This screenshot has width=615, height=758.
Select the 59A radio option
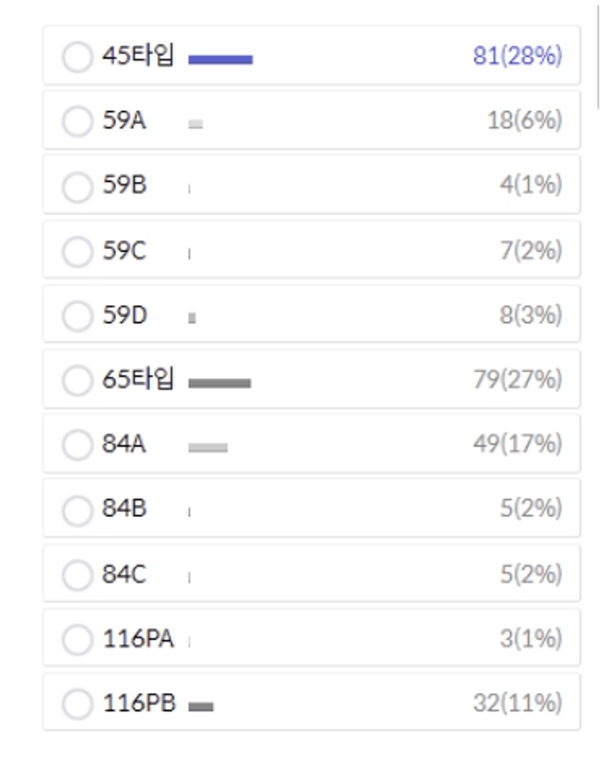tap(77, 121)
